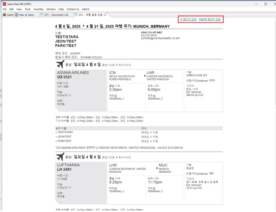Close the STC 여행 일정 인쇄 tab

pos(105,15)
